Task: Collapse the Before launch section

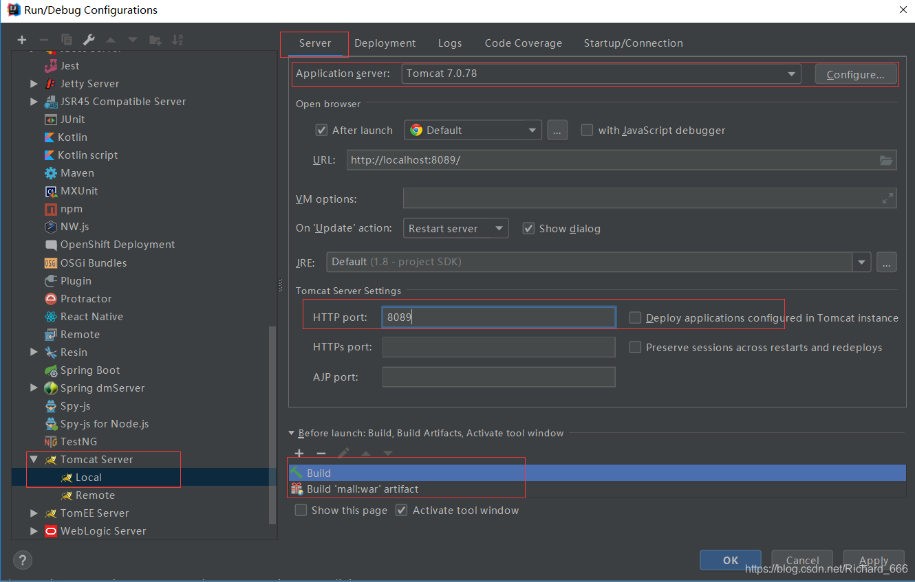Action: [x=292, y=434]
